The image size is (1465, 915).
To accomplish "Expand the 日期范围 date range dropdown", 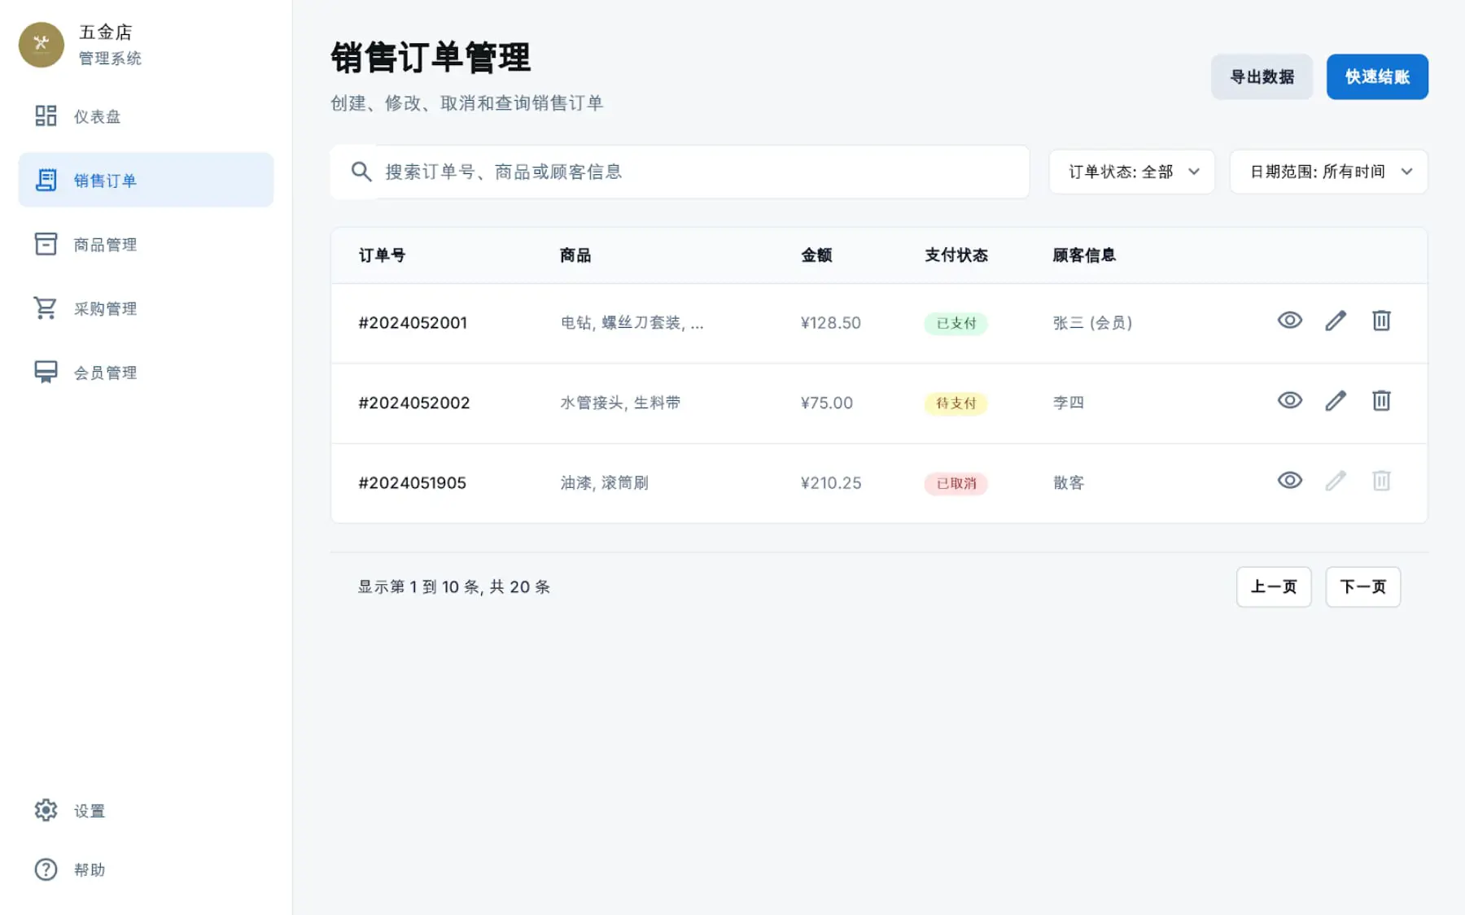I will point(1328,172).
